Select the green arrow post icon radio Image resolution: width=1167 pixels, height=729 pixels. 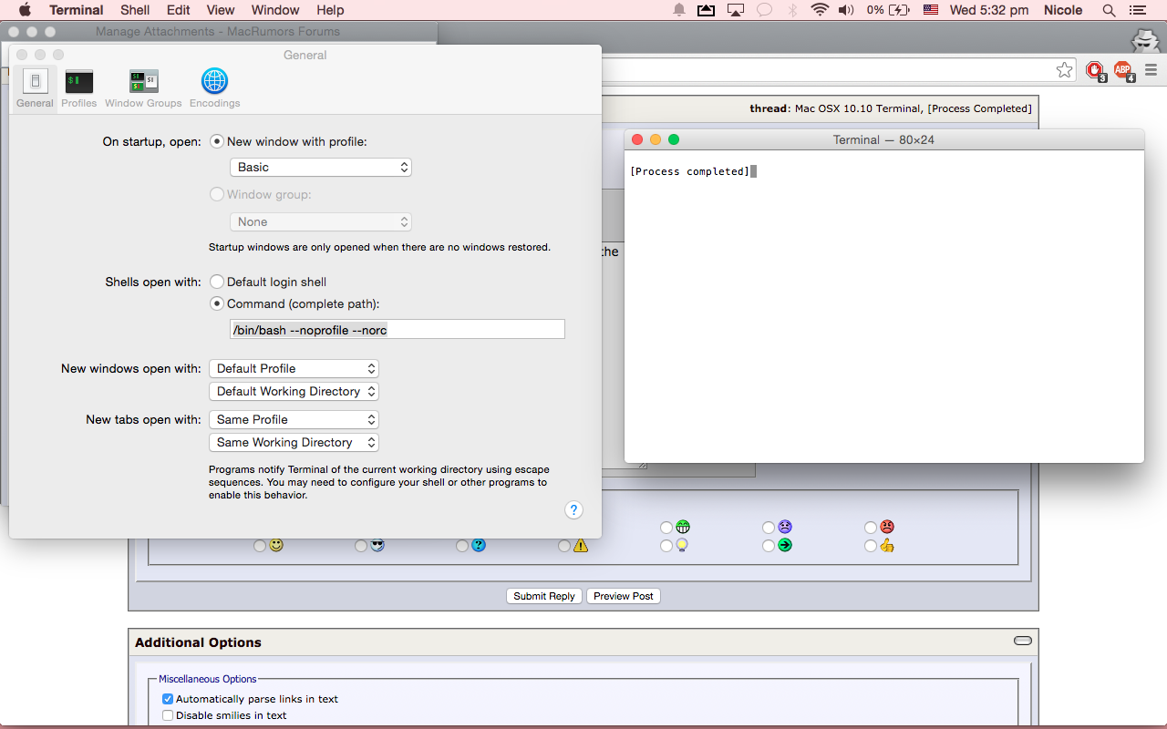[x=769, y=546]
